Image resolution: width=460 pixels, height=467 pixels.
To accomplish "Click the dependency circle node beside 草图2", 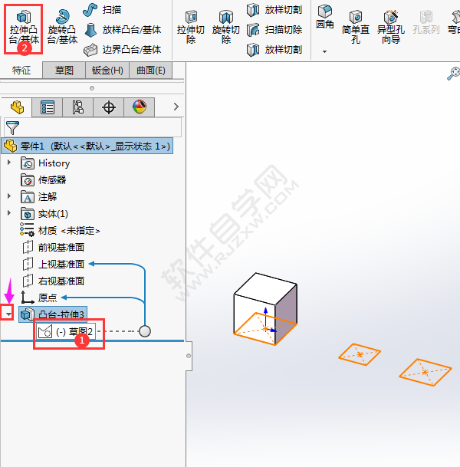I will pos(145,331).
